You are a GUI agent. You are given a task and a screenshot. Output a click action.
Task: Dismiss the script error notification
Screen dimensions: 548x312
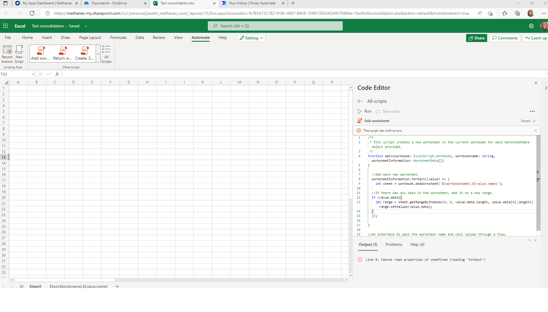535,130
